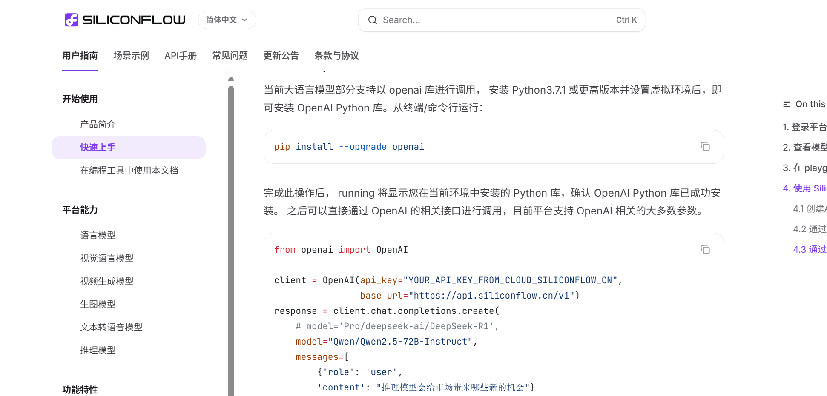This screenshot has height=396, width=827.
Task: Click the 开始使用 section heading
Action: (80, 99)
